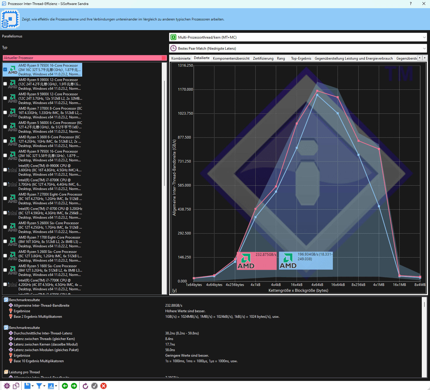Click the first Benchmarkresultate header

coord(24,300)
